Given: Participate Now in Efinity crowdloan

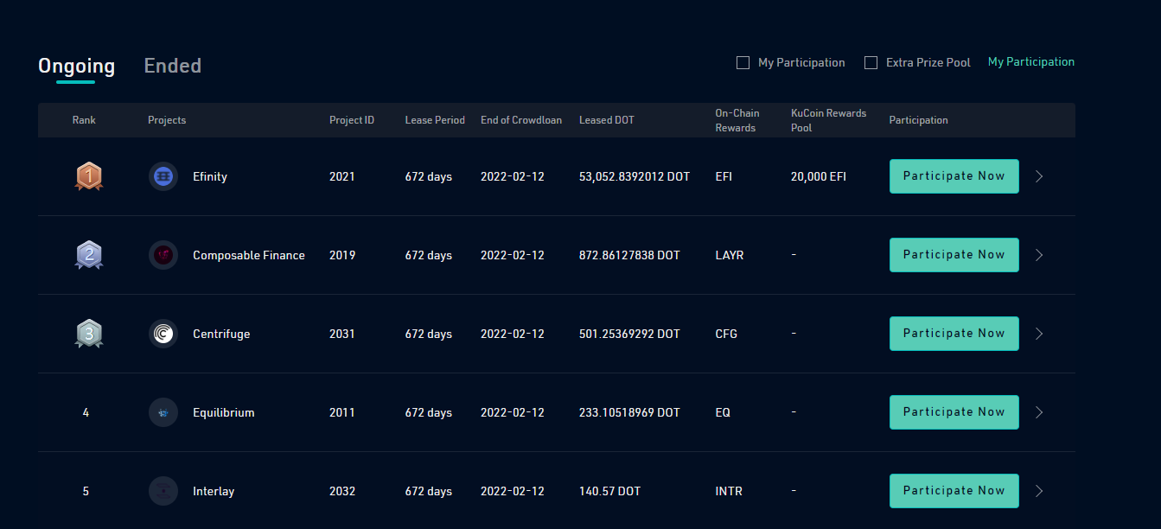Looking at the screenshot, I should click(x=954, y=176).
